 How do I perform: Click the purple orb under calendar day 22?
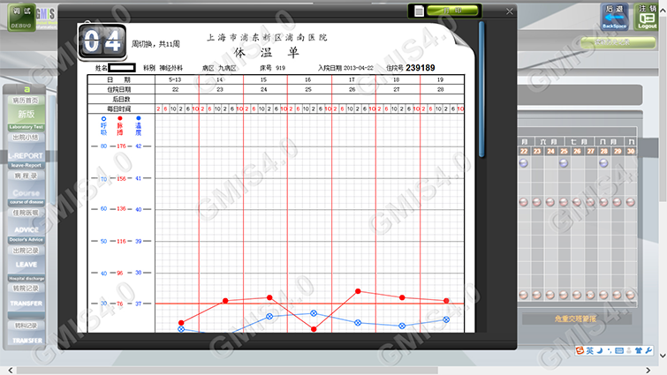[524, 163]
